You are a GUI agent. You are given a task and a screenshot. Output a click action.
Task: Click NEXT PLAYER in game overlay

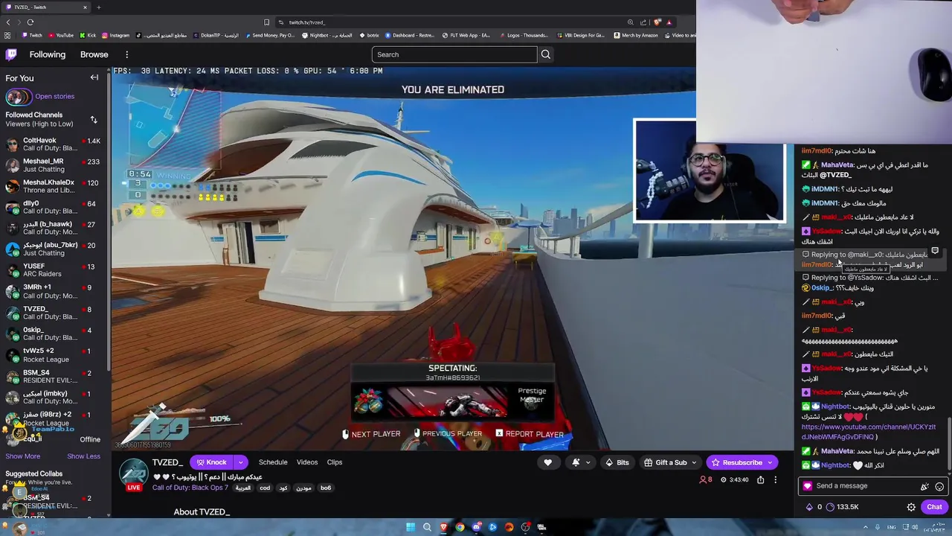[x=370, y=434]
